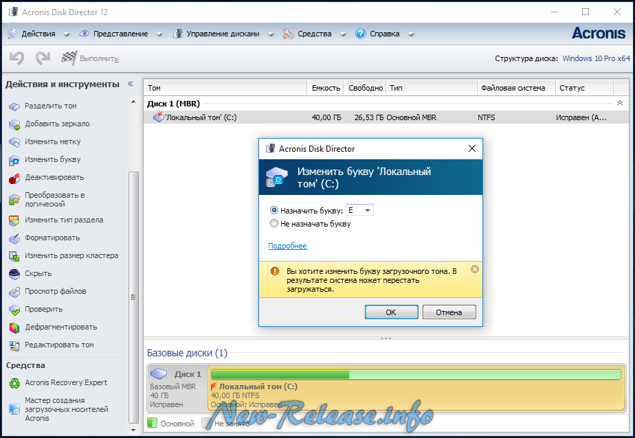This screenshot has width=635, height=438.
Task: Click the Deactivate (Деактивировать) icon
Action: point(14,178)
